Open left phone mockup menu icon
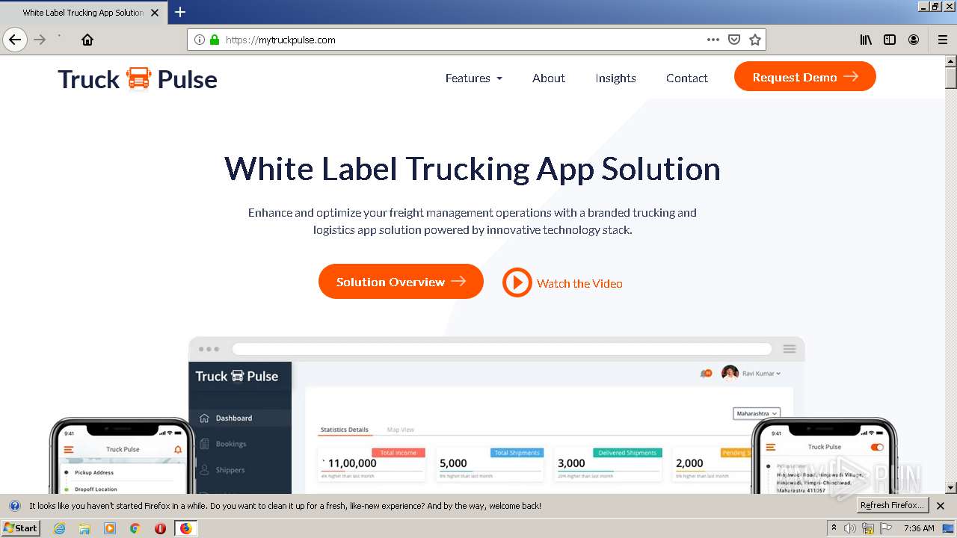Viewport: 957px width, 538px height. 69,449
